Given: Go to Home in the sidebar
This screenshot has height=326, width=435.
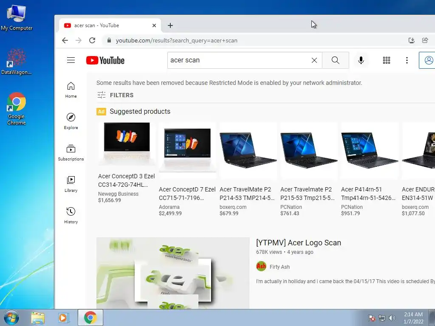Looking at the screenshot, I should pyautogui.click(x=71, y=90).
